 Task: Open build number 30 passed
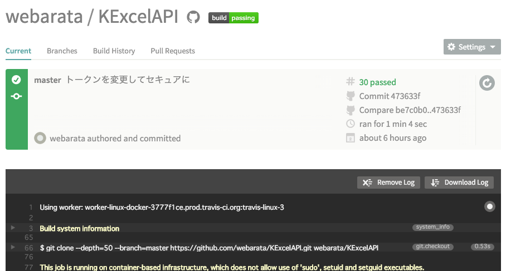(378, 82)
